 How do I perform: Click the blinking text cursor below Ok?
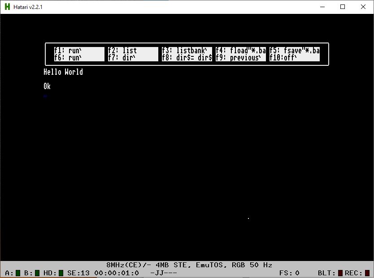tap(45, 96)
